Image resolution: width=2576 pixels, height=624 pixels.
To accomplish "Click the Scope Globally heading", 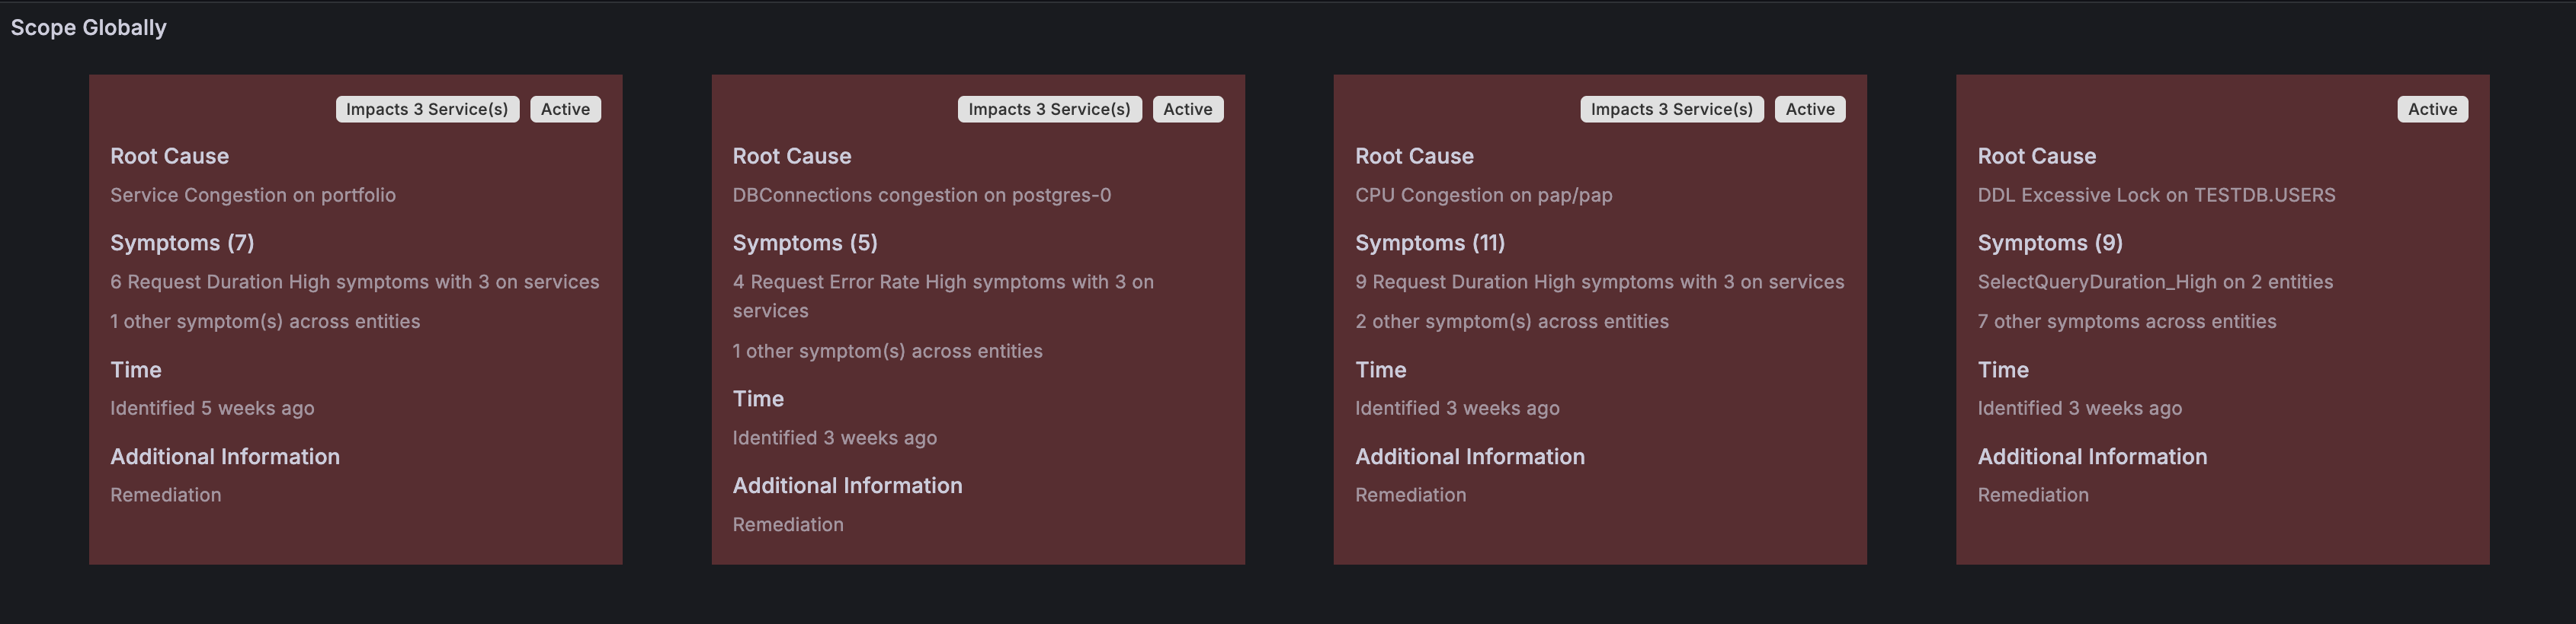I will 88,27.
